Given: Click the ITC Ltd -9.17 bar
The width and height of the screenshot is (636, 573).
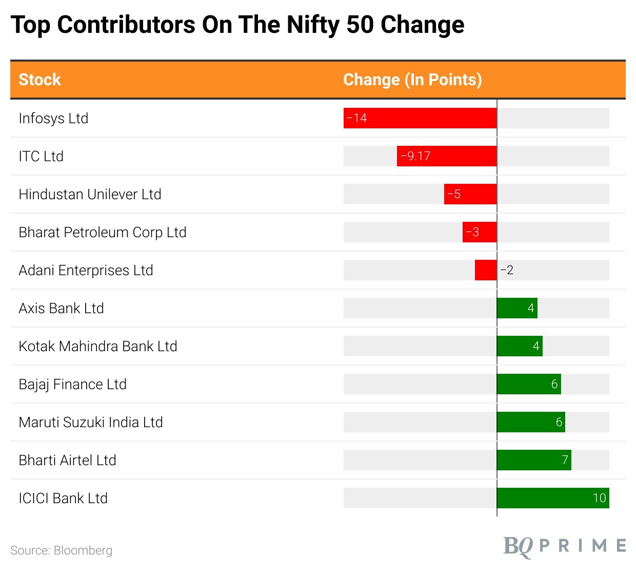Looking at the screenshot, I should 447,156.
